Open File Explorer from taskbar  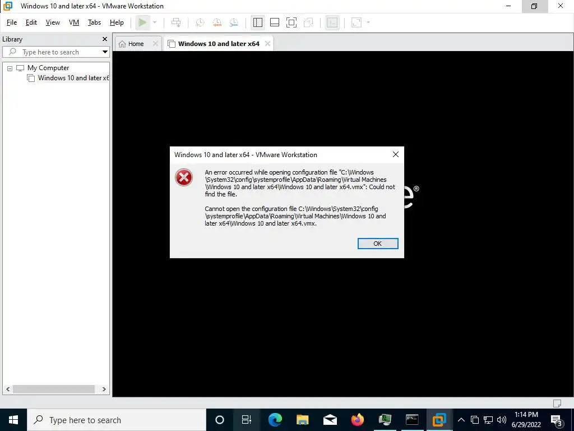pyautogui.click(x=302, y=420)
